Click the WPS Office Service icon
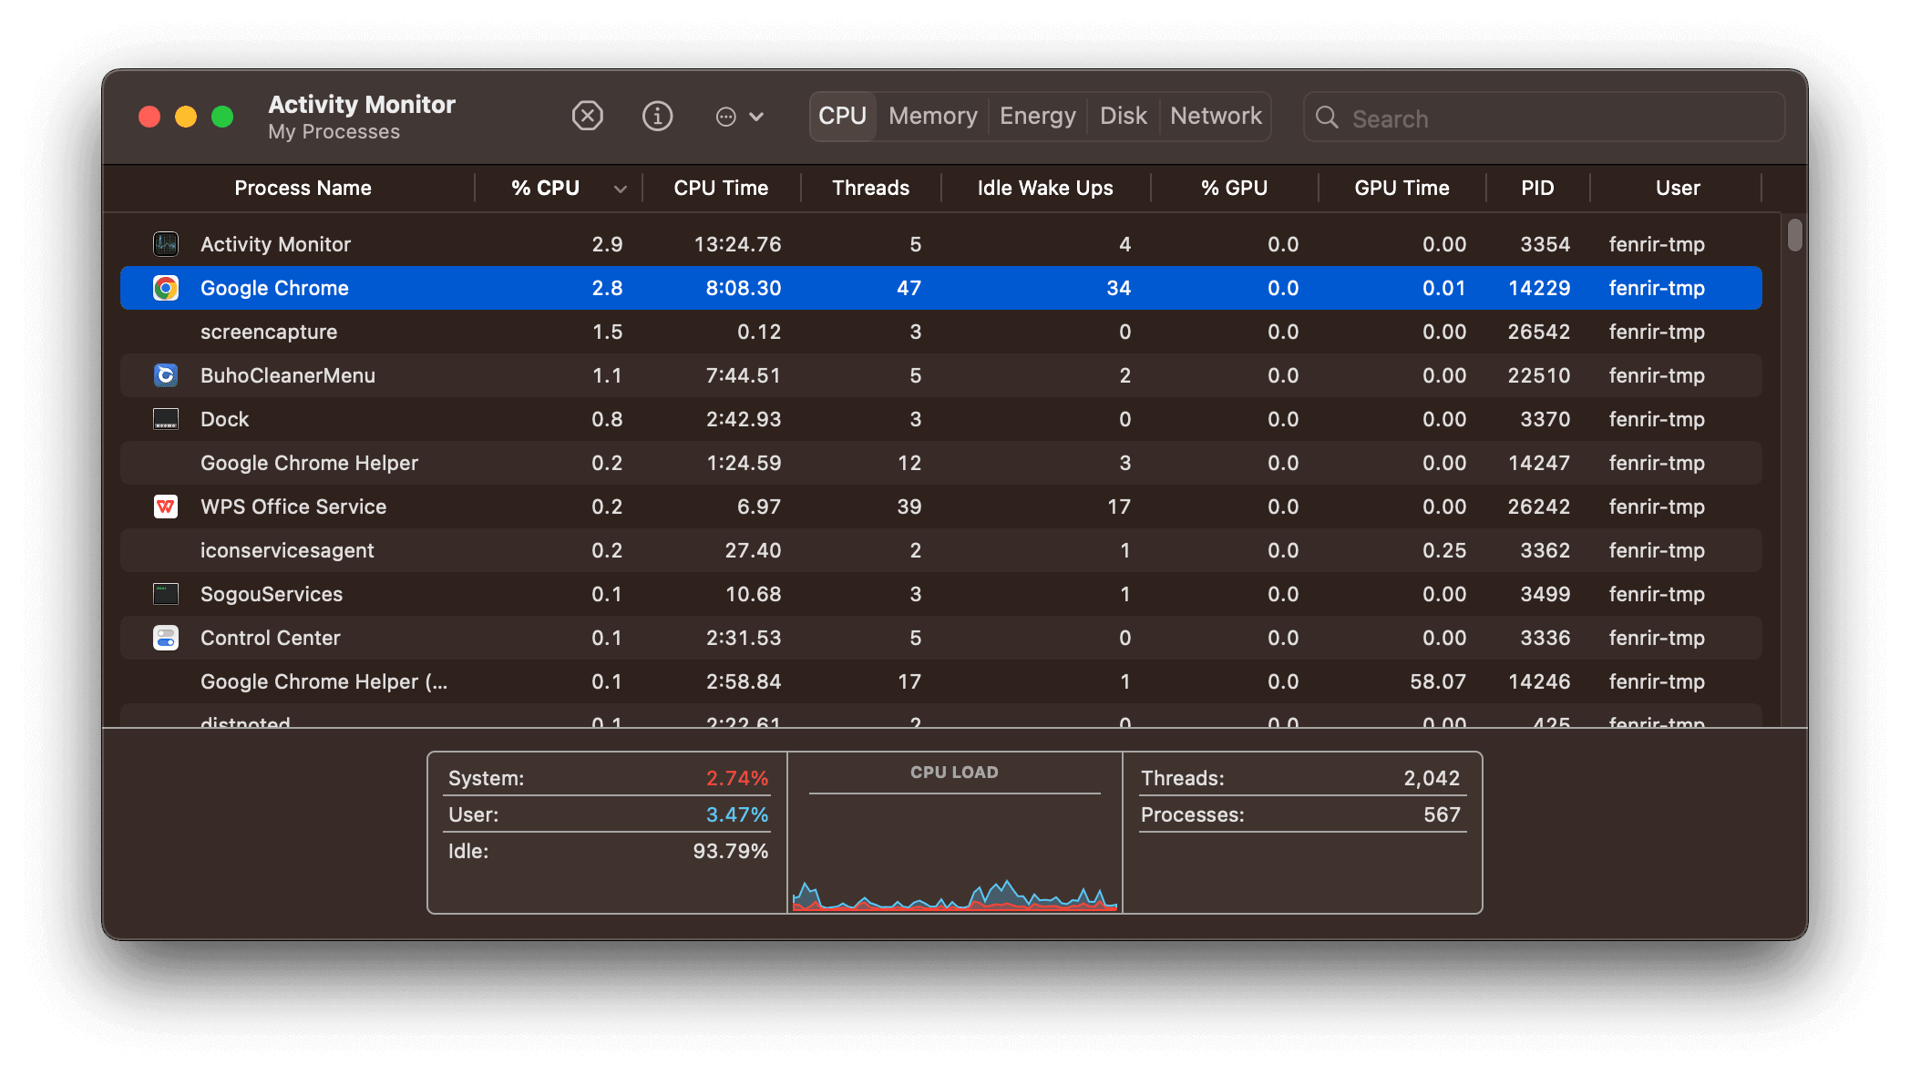1910x1075 pixels. tap(165, 507)
